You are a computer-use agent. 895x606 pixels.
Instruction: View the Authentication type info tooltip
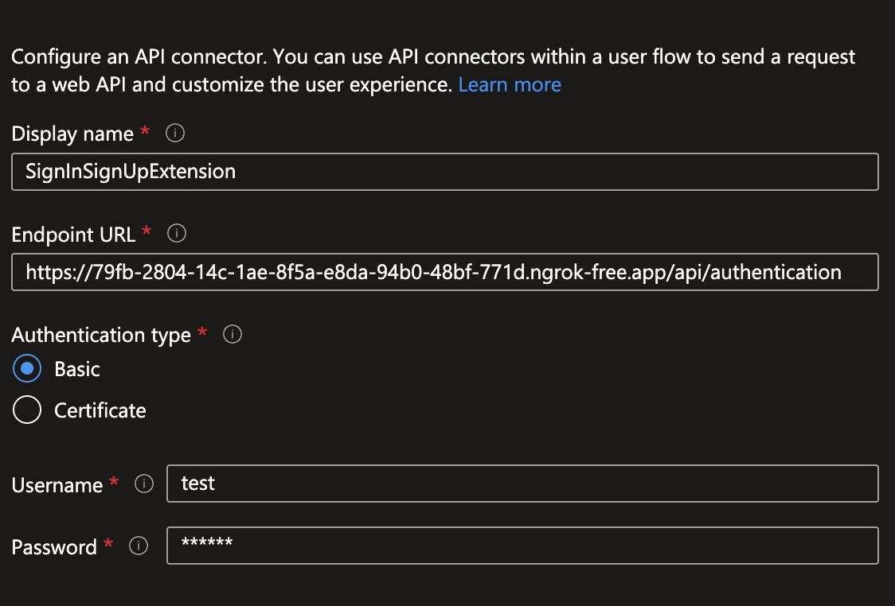[232, 335]
